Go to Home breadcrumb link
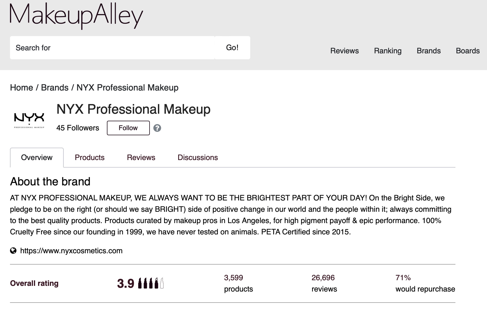The width and height of the screenshot is (487, 312). click(x=22, y=88)
